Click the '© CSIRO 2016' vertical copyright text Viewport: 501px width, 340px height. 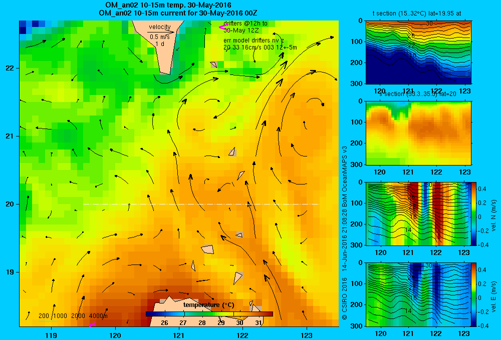click(345, 298)
